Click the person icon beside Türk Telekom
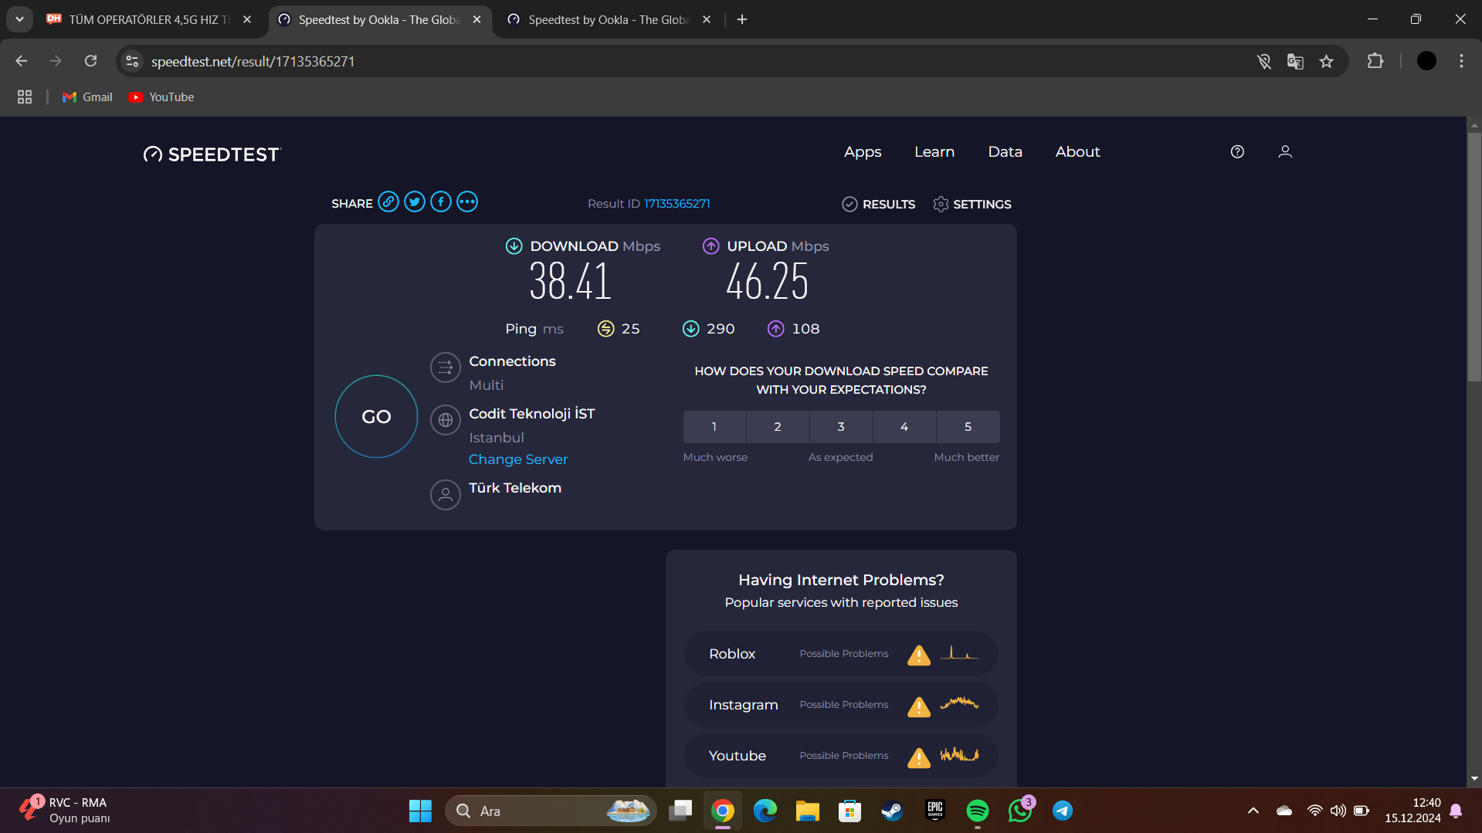 pos(446,495)
